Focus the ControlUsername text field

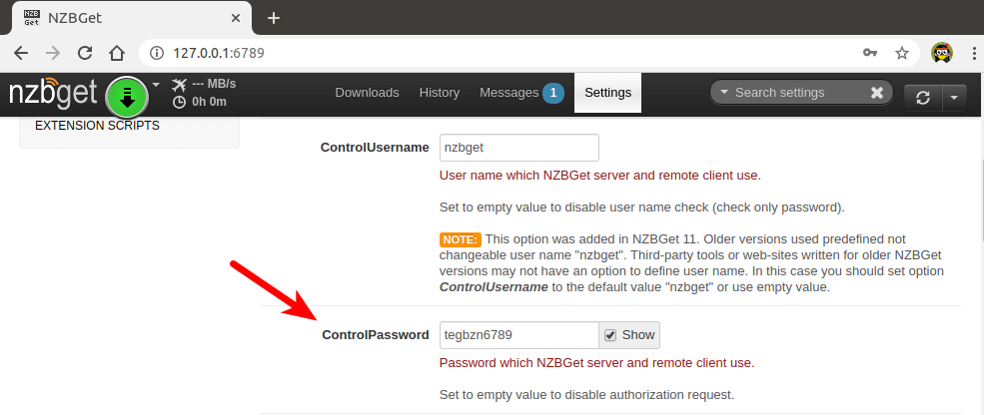point(518,148)
